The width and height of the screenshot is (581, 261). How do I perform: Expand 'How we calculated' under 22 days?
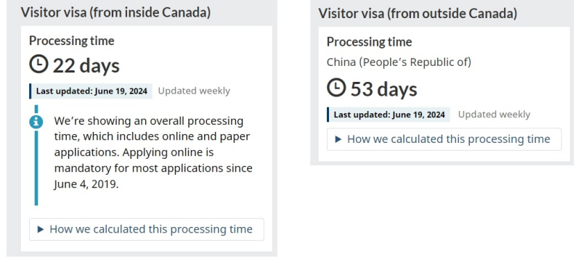point(147,230)
